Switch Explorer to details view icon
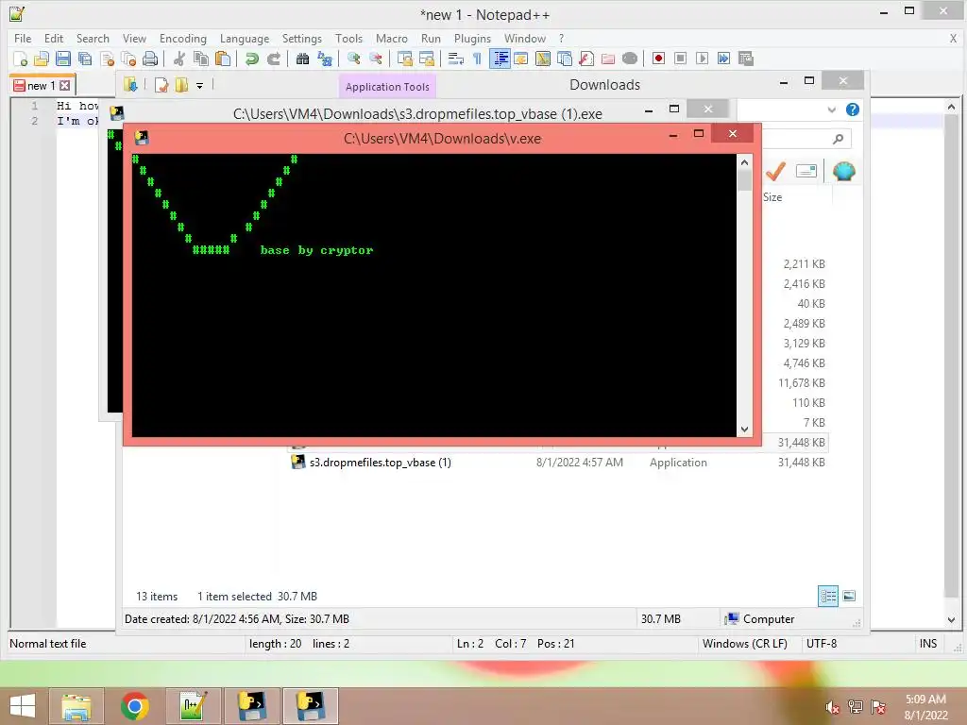The width and height of the screenshot is (967, 725). point(827,596)
